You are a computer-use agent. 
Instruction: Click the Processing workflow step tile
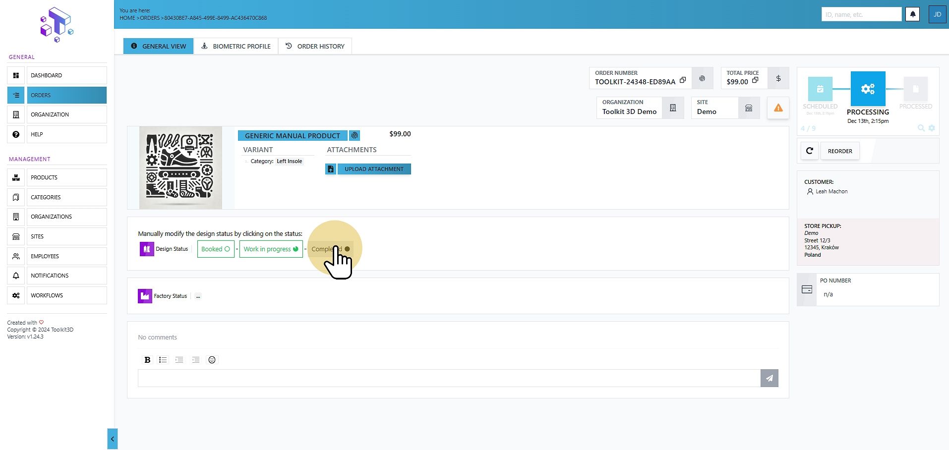click(x=868, y=89)
